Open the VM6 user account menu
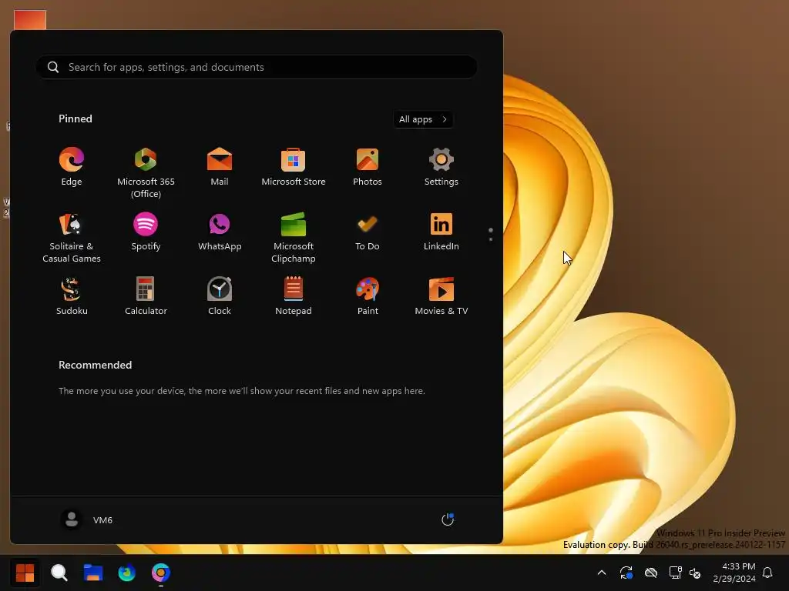The width and height of the screenshot is (789, 591). [x=86, y=519]
